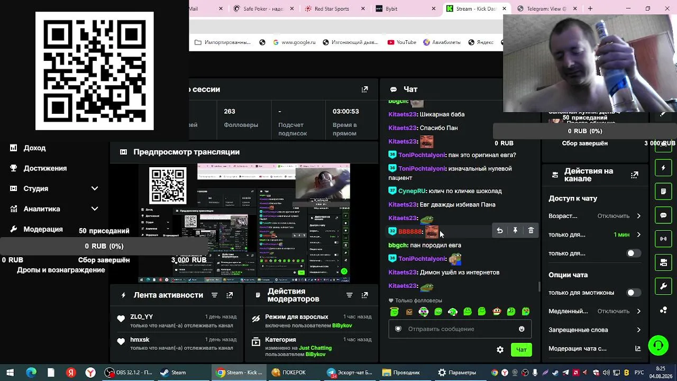This screenshot has height=381, width=677.
Task: Click the stream preview thumbnail
Action: (x=244, y=223)
